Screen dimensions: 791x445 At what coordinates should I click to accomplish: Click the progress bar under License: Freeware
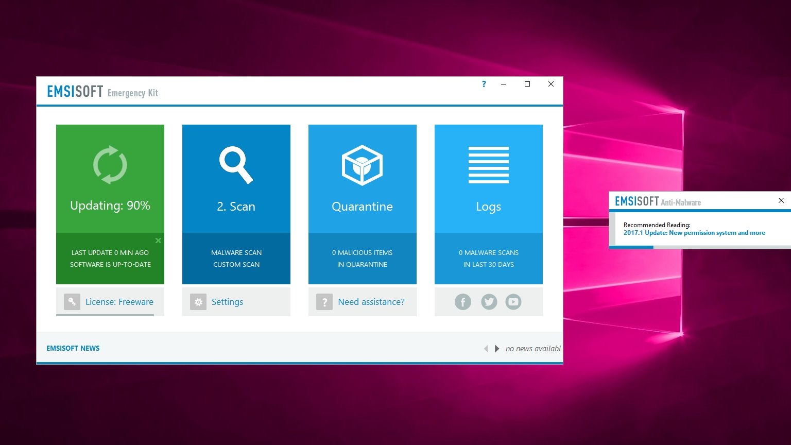tap(105, 315)
